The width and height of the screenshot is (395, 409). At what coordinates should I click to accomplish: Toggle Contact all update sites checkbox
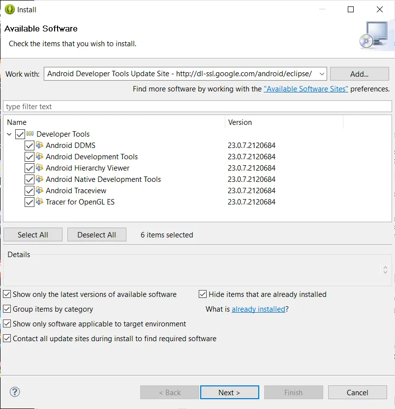click(7, 338)
